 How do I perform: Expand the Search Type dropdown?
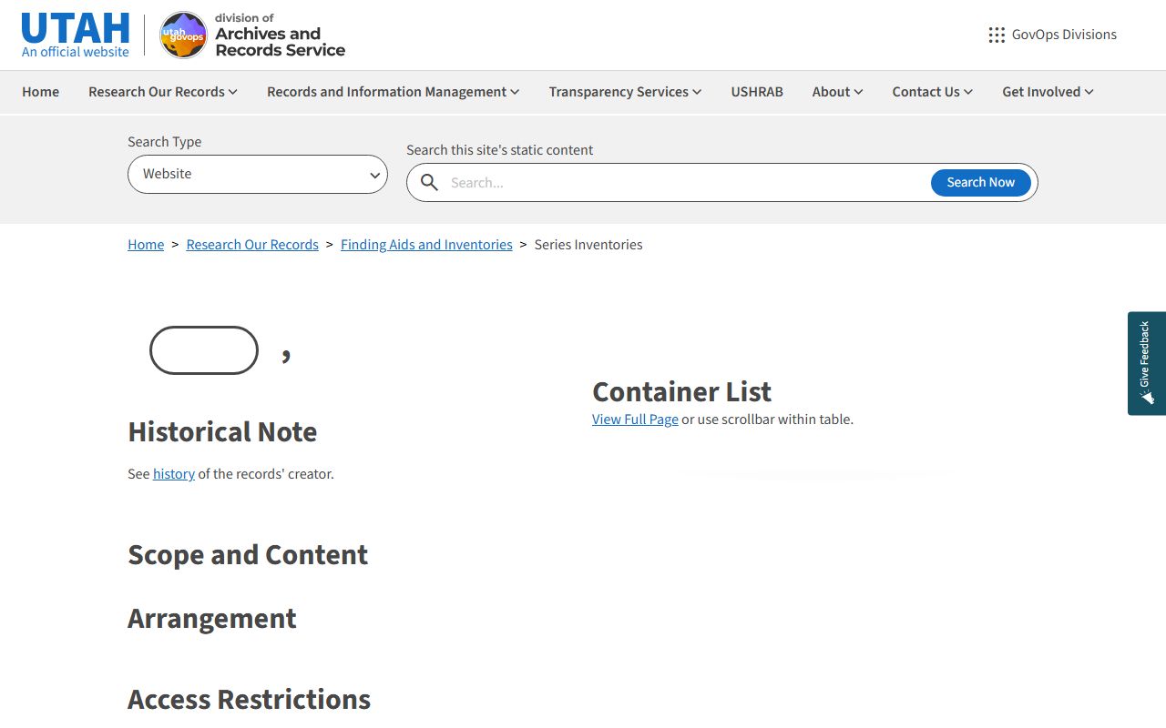click(258, 174)
